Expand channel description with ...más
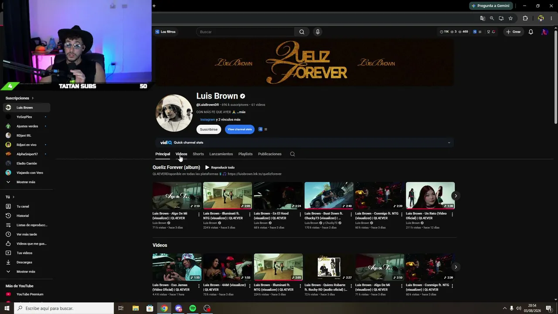This screenshot has height=314, width=558. [x=241, y=112]
